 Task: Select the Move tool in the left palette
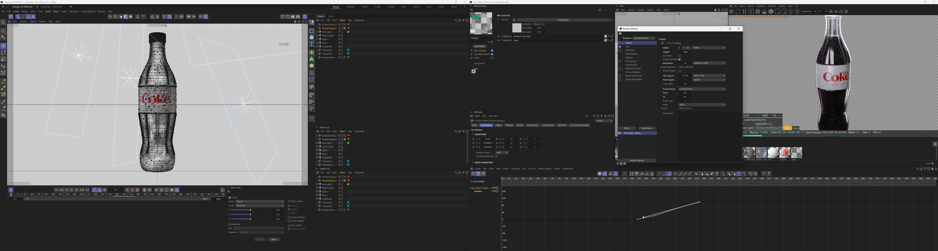point(3,46)
